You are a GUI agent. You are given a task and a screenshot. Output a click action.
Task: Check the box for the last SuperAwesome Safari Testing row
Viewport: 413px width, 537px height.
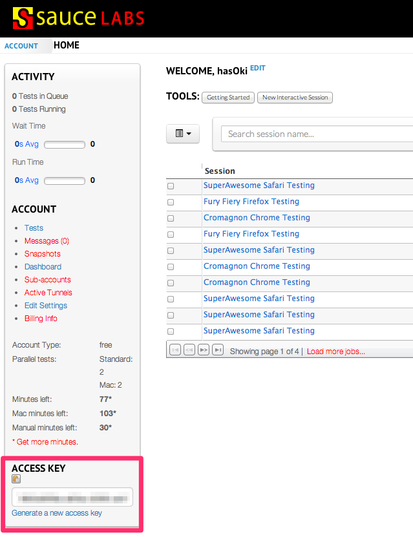click(171, 331)
